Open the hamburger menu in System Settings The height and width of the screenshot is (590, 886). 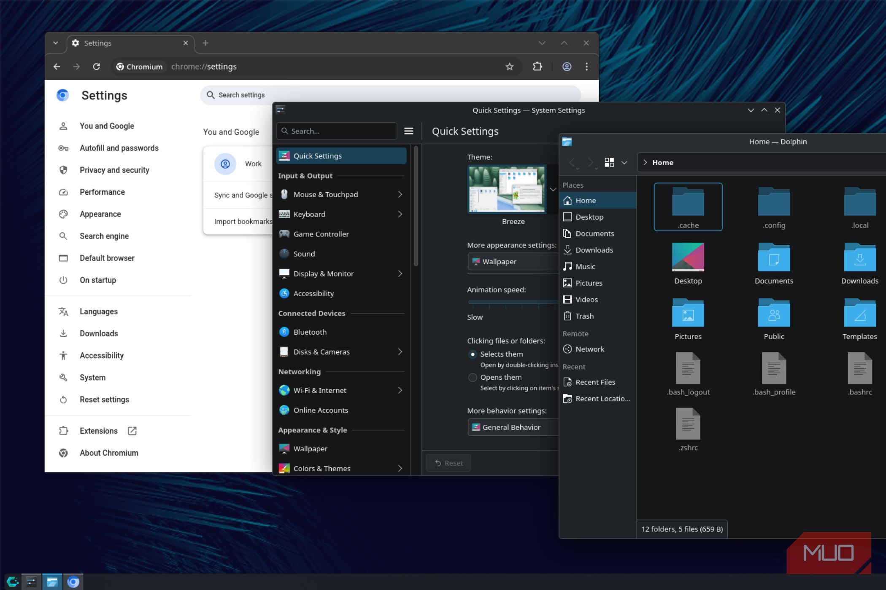coord(408,131)
